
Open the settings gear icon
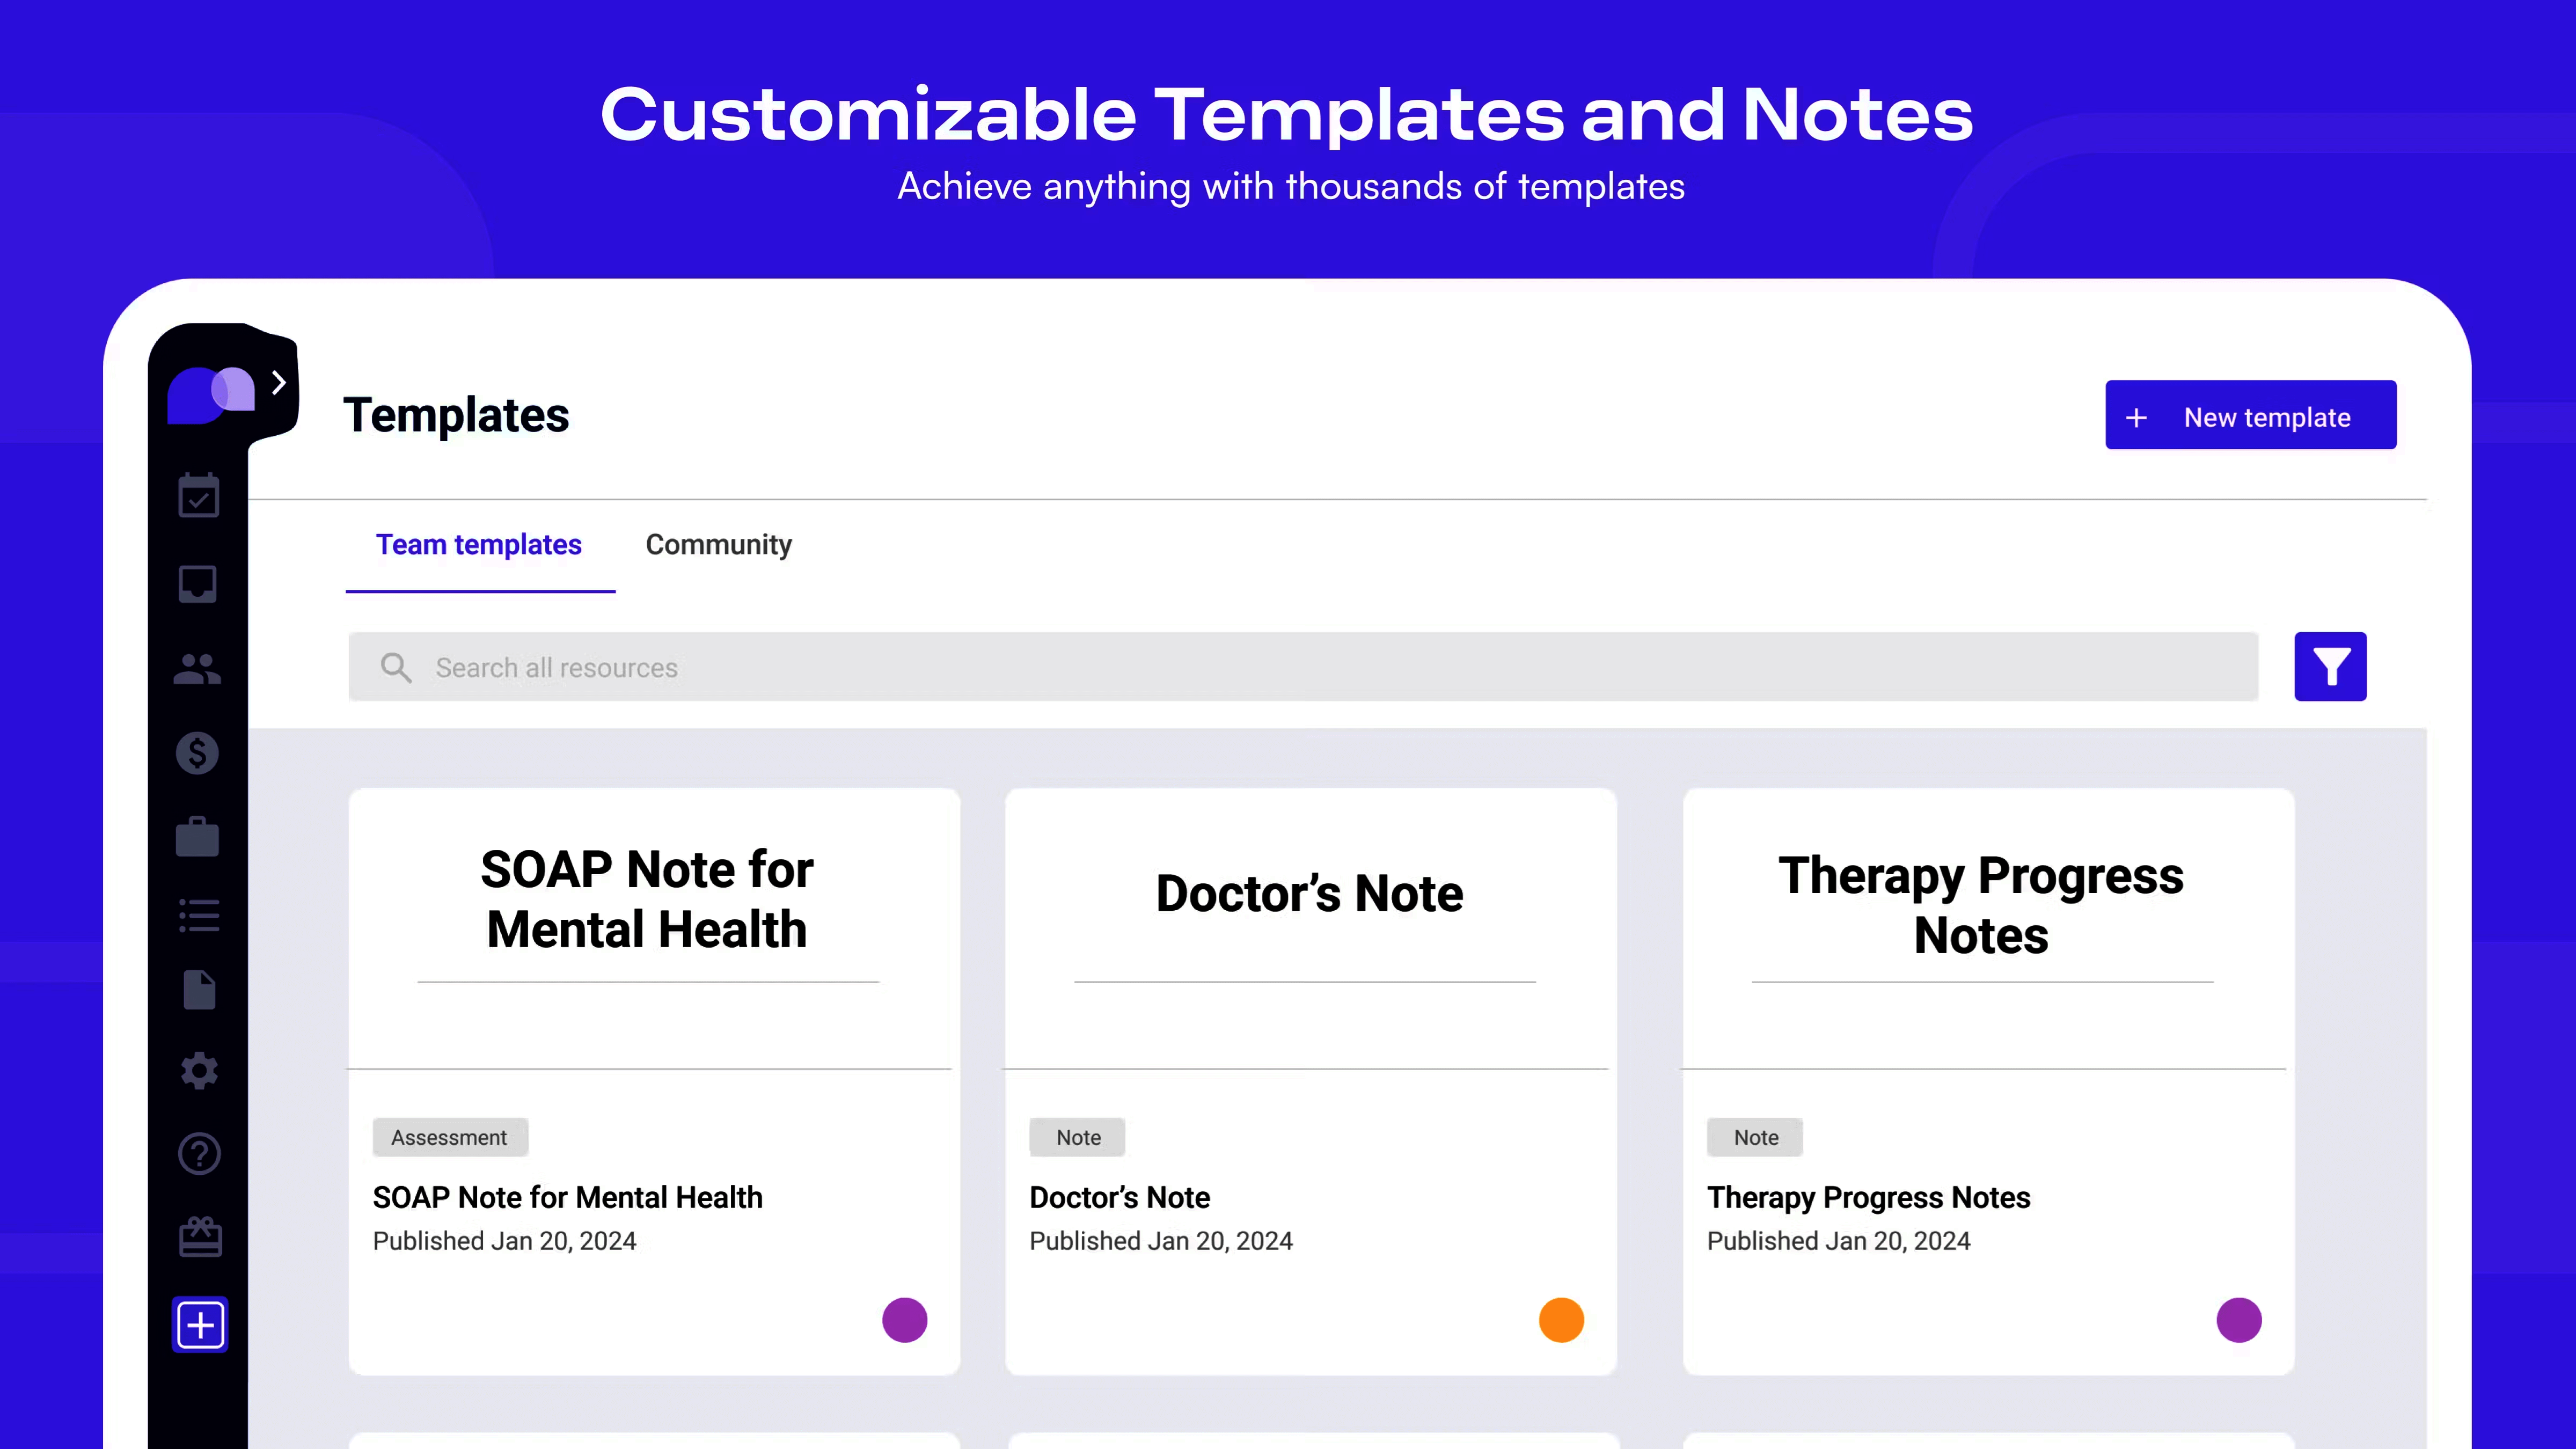click(199, 1071)
